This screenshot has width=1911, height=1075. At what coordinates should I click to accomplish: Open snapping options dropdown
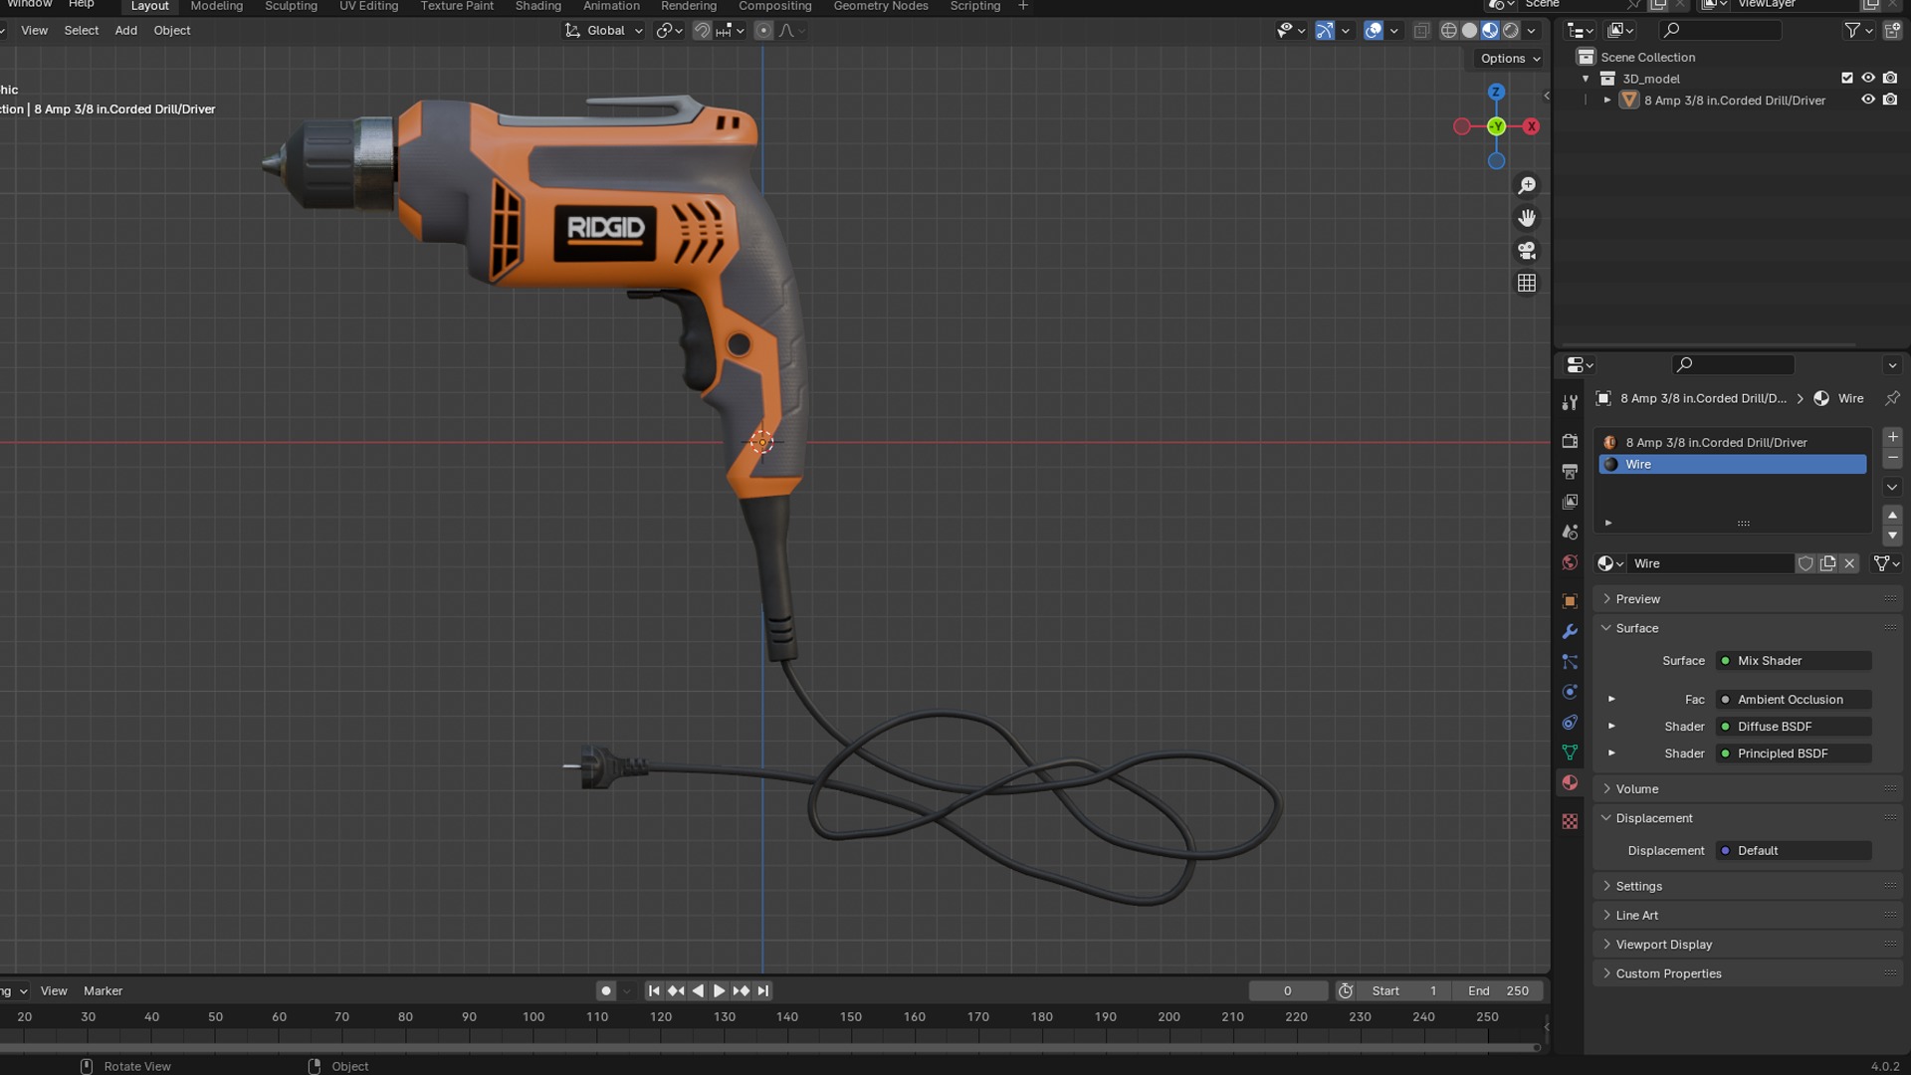(x=730, y=31)
